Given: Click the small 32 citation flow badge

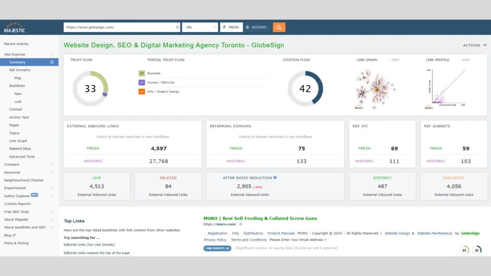Looking at the screenshot, I should coord(477,250).
